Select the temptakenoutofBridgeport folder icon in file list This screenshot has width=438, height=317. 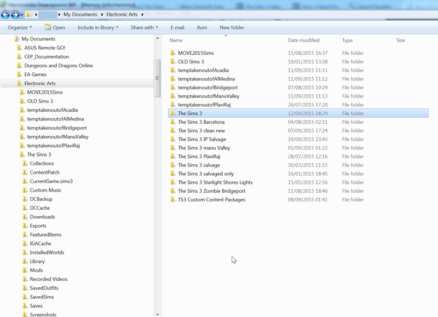tap(173, 88)
